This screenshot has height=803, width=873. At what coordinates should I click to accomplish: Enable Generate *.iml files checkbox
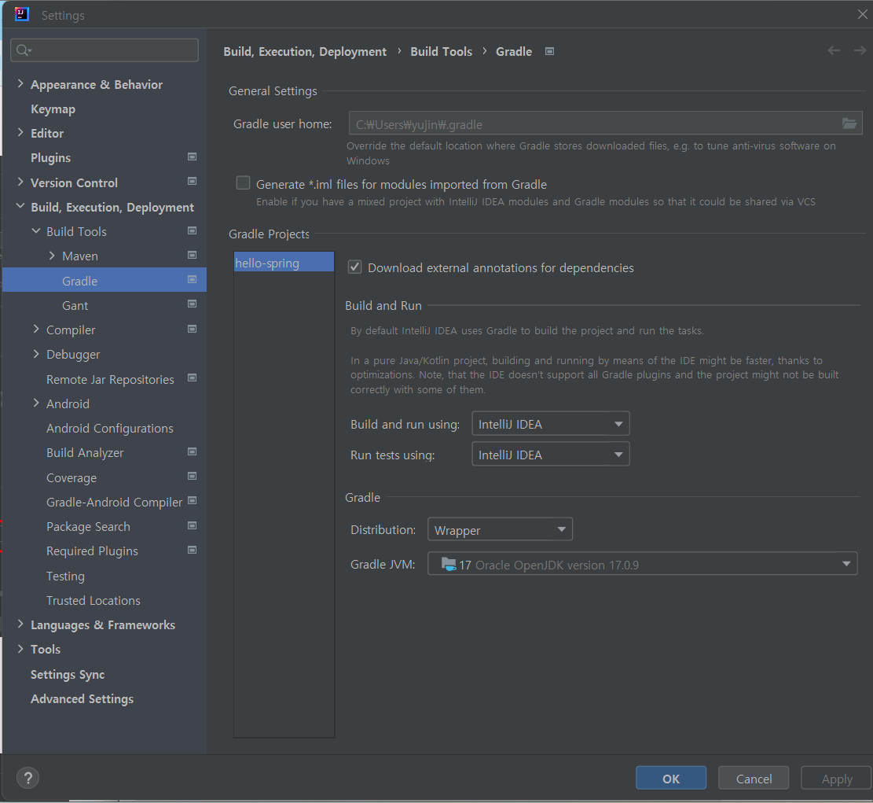(x=244, y=182)
